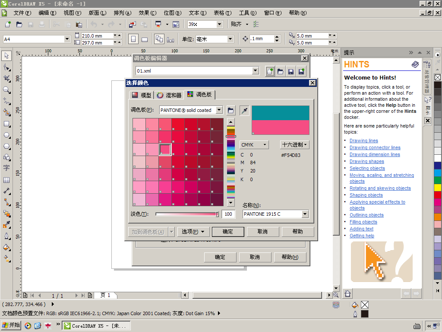Toggle landscape page orientation
This screenshot has width=442, height=332.
point(145,39)
